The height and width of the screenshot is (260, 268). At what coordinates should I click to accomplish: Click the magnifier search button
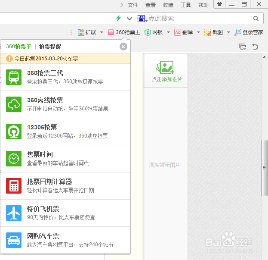click(x=256, y=19)
